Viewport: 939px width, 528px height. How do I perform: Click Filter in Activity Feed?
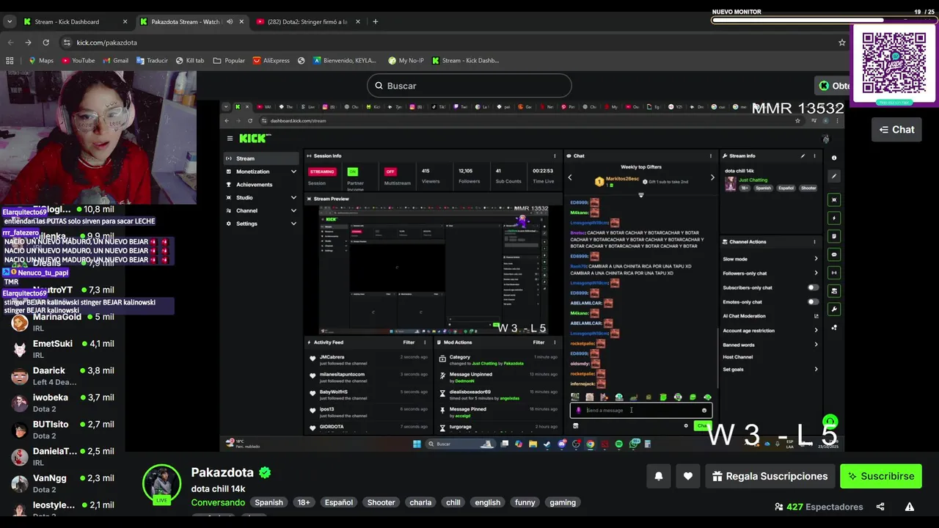click(409, 342)
